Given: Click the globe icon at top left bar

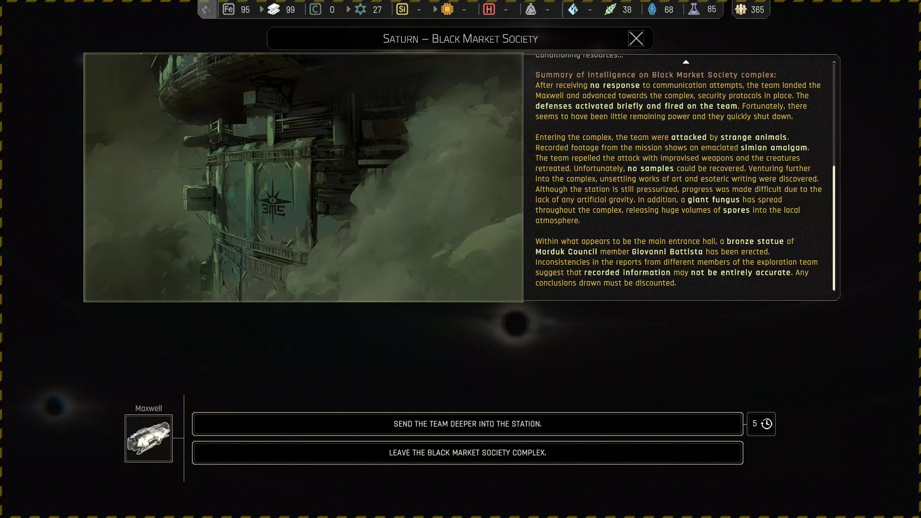Looking at the screenshot, I should tap(207, 9).
